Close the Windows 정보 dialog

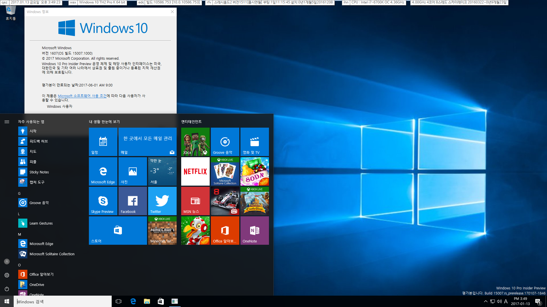tap(172, 12)
